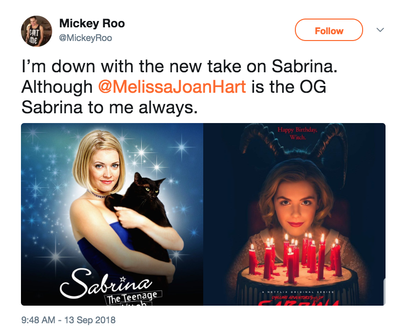Expand the tweet options chevron
Image resolution: width=406 pixels, height=333 pixels.
coord(381,30)
